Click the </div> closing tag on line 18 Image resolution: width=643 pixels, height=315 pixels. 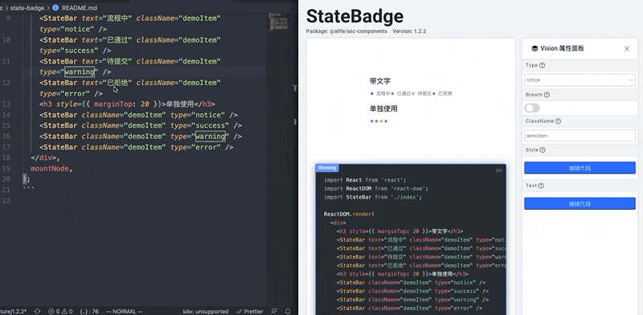pyautogui.click(x=43, y=158)
